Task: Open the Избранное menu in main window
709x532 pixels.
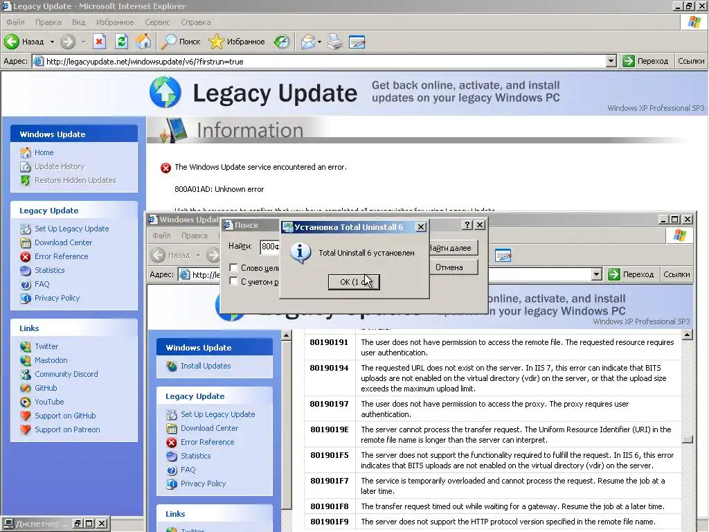Action: click(x=115, y=22)
